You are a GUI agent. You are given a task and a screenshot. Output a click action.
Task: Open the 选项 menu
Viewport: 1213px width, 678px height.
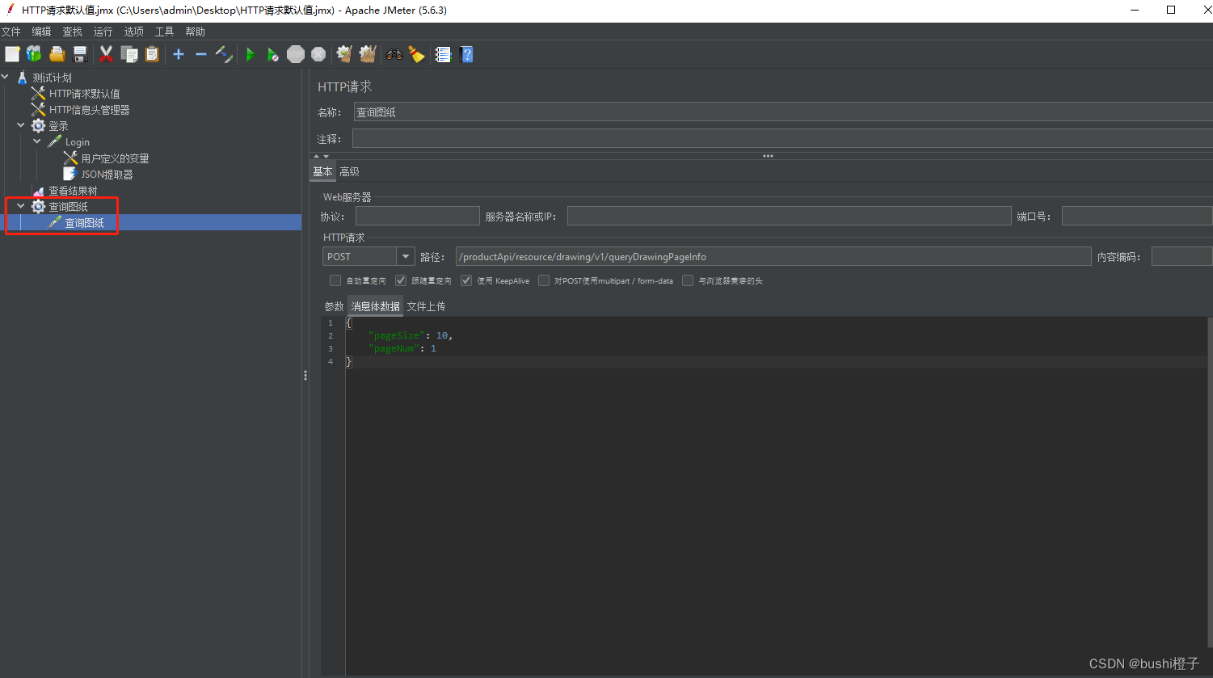[x=134, y=32]
